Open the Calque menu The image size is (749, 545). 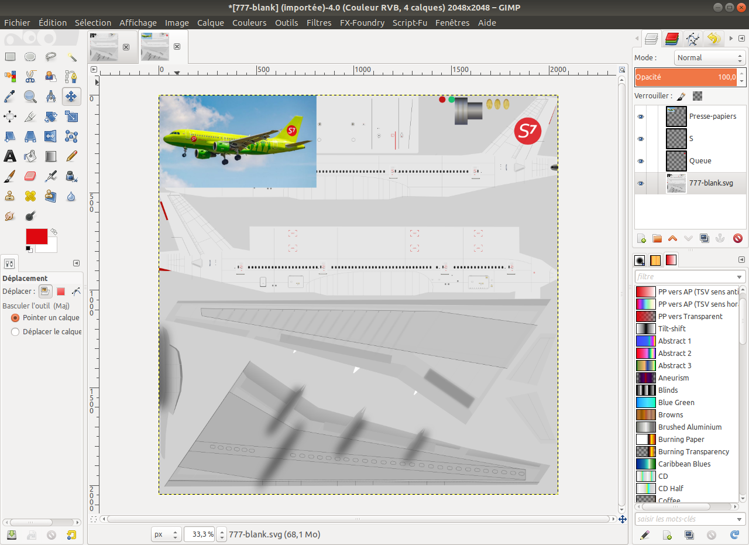point(210,23)
